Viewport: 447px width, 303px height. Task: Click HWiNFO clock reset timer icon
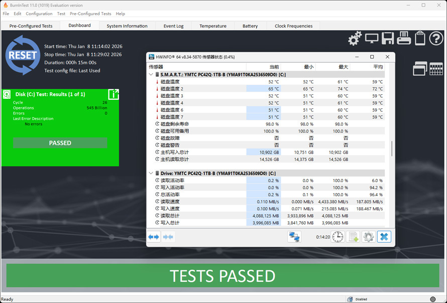click(338, 237)
